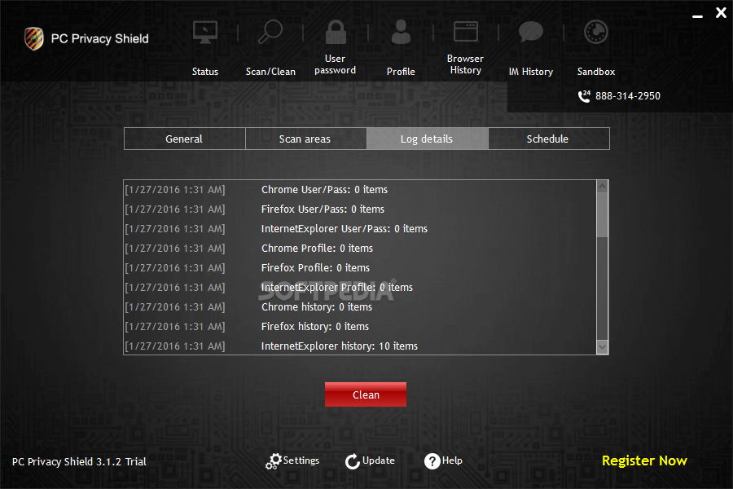
Task: Click the Update label
Action: click(x=379, y=460)
